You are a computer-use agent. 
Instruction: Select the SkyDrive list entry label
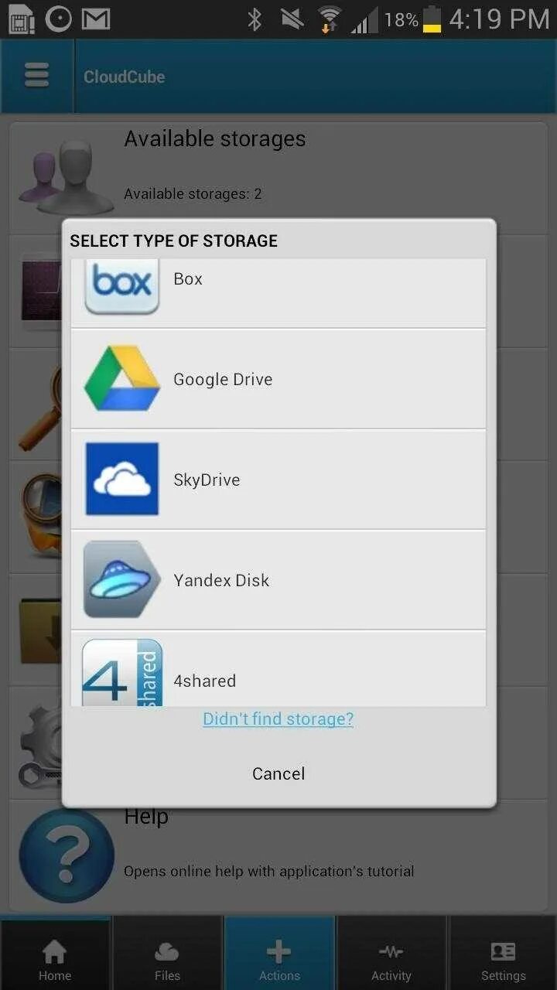coord(207,480)
